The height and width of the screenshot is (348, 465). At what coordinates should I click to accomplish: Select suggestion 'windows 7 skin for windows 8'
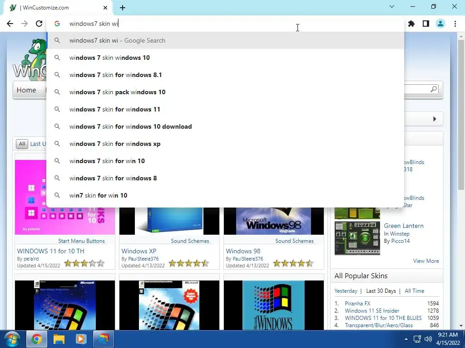click(225, 178)
